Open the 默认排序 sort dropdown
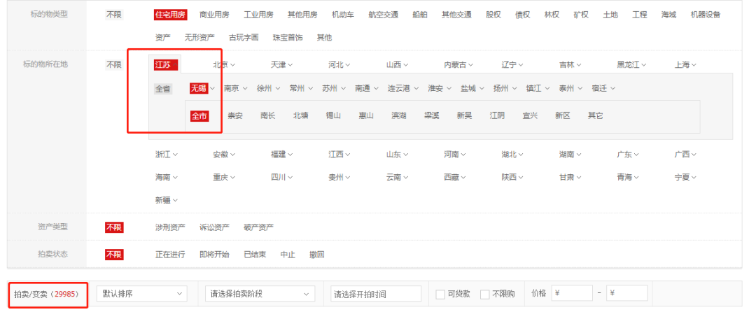 point(141,294)
